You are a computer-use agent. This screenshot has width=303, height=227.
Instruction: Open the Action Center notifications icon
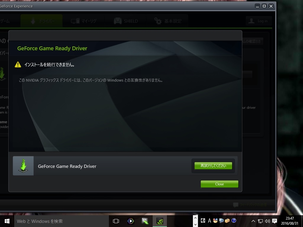point(275,221)
